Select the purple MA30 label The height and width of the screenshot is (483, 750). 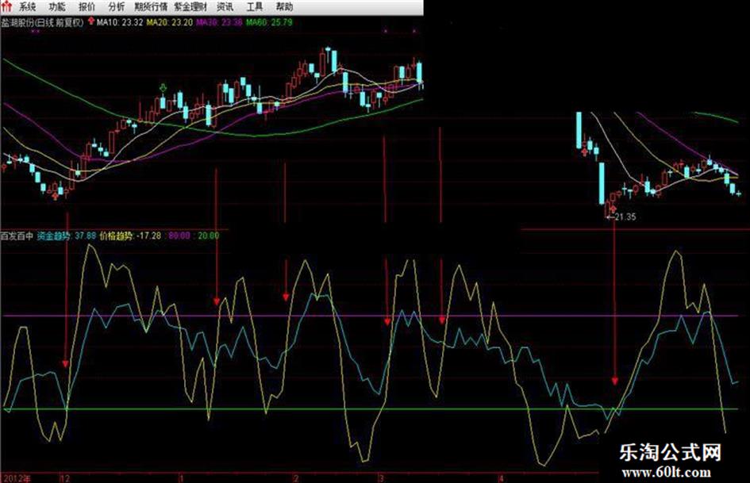pos(219,22)
